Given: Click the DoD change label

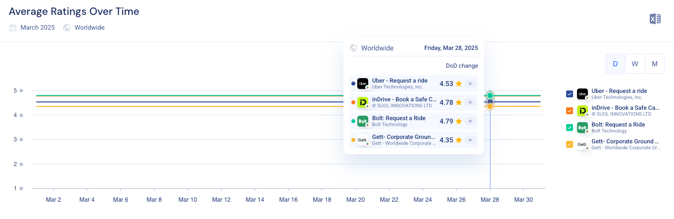Looking at the screenshot, I should tap(462, 66).
